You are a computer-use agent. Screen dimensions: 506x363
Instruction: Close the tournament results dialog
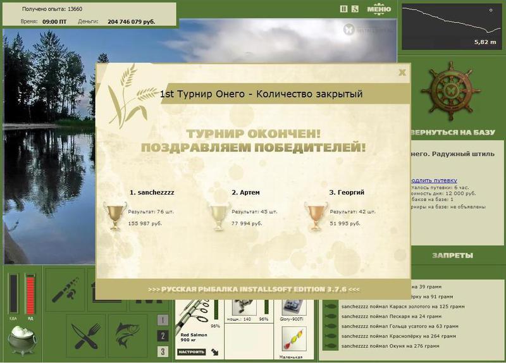pos(402,72)
